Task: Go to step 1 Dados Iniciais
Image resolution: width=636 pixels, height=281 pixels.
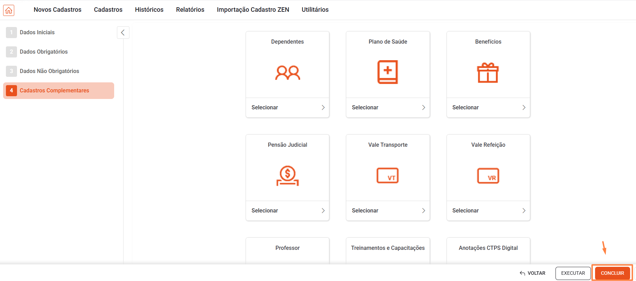Action: [x=37, y=33]
